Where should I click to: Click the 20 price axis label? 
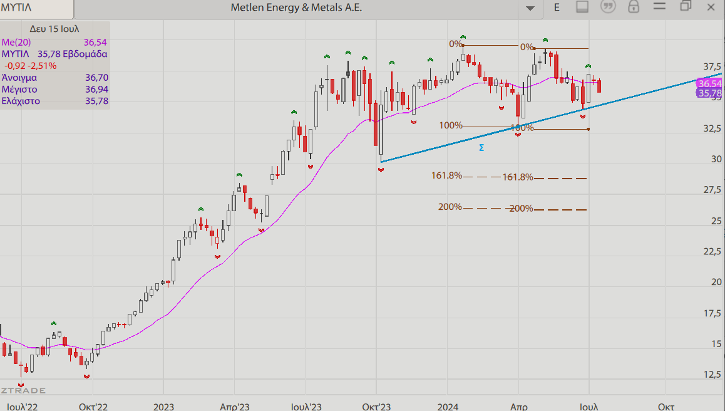coord(716,282)
